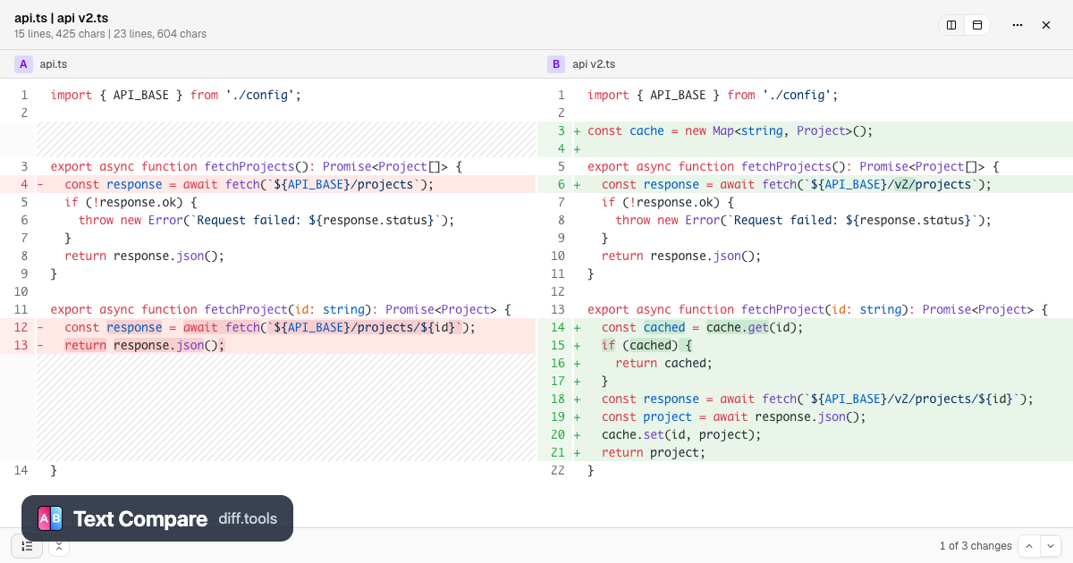The width and height of the screenshot is (1073, 563).
Task: Click 'return response.json();' on left line 8
Action: point(144,256)
